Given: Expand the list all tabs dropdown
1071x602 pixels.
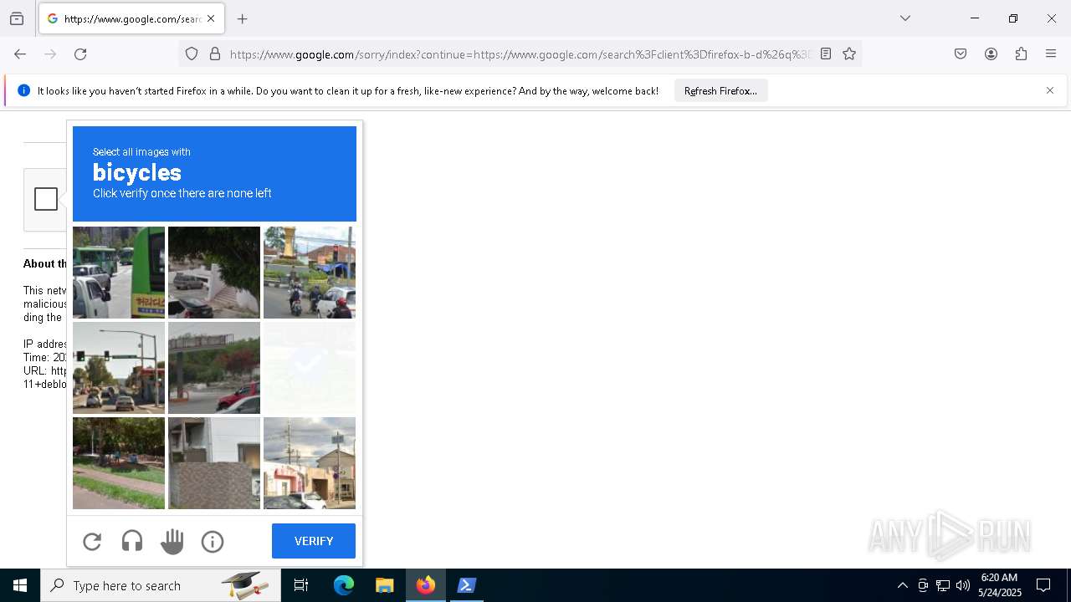Looking at the screenshot, I should 905,18.
